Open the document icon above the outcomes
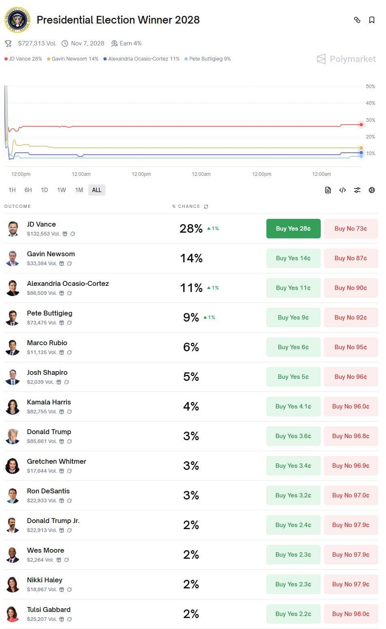Image resolution: width=386 pixels, height=629 pixels. tap(328, 190)
